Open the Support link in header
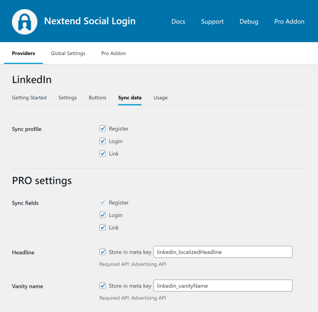318x312 pixels. click(212, 21)
